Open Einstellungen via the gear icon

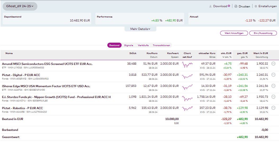pyautogui.click(x=256, y=6)
